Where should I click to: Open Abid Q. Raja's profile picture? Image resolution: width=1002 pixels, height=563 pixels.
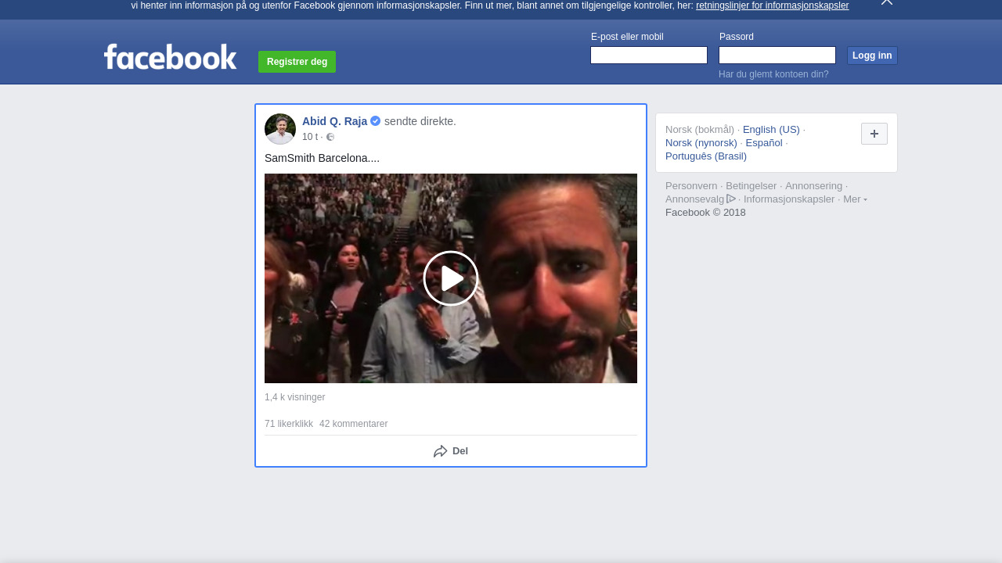[280, 129]
